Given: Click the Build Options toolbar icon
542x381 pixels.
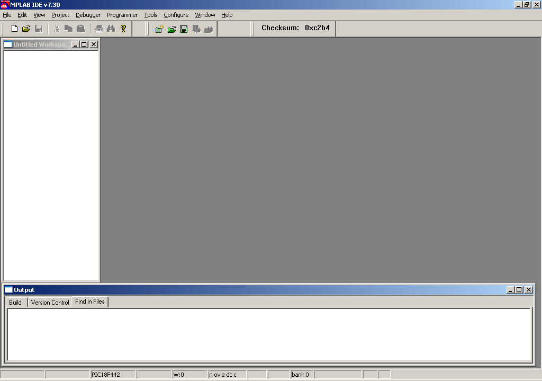Looking at the screenshot, I should pos(196,29).
